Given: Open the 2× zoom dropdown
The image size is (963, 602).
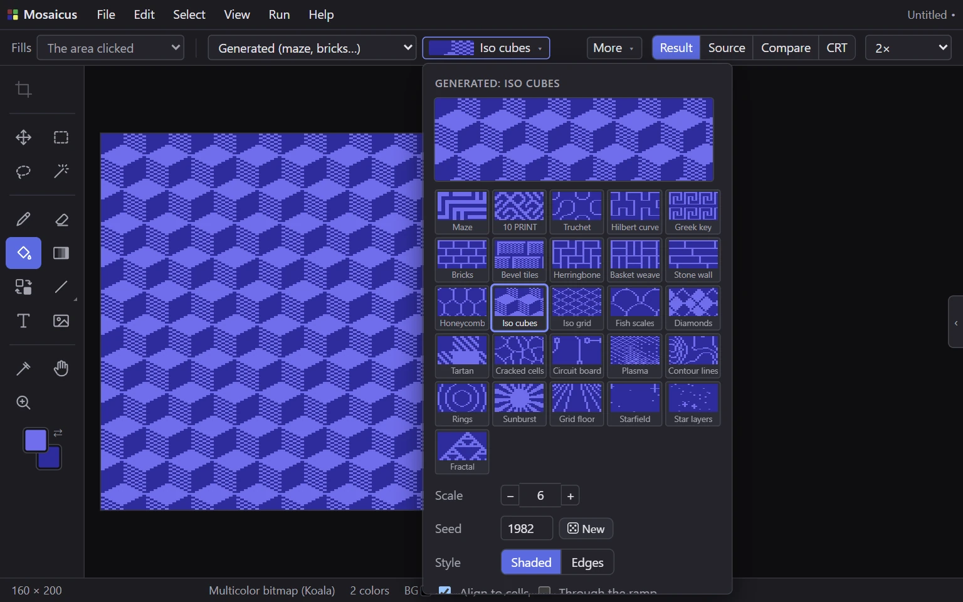Looking at the screenshot, I should click(908, 48).
